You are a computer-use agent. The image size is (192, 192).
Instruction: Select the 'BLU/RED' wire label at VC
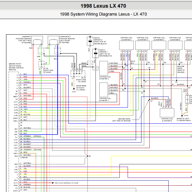(x=27, y=166)
